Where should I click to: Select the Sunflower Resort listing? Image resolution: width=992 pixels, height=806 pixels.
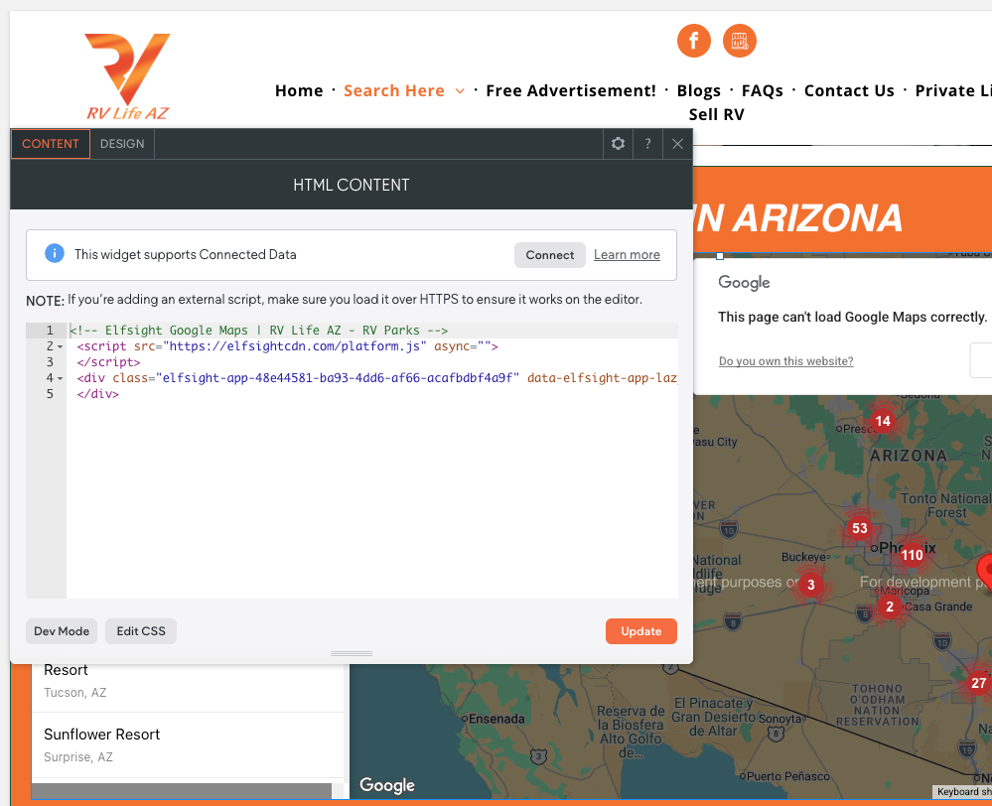pyautogui.click(x=188, y=744)
